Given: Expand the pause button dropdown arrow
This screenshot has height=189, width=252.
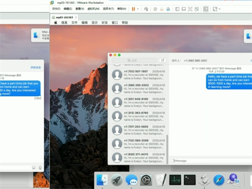Looking at the screenshot, I should tap(138, 9).
